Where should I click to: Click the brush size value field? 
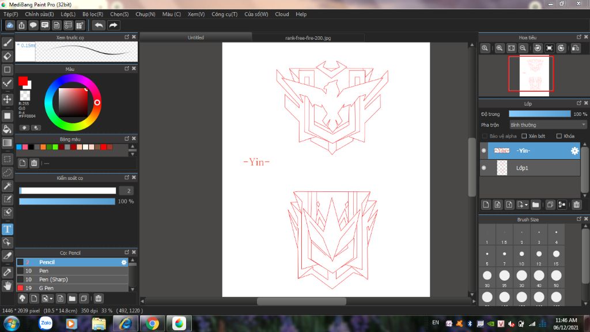point(127,191)
